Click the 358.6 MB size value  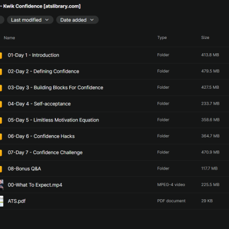pyautogui.click(x=210, y=120)
